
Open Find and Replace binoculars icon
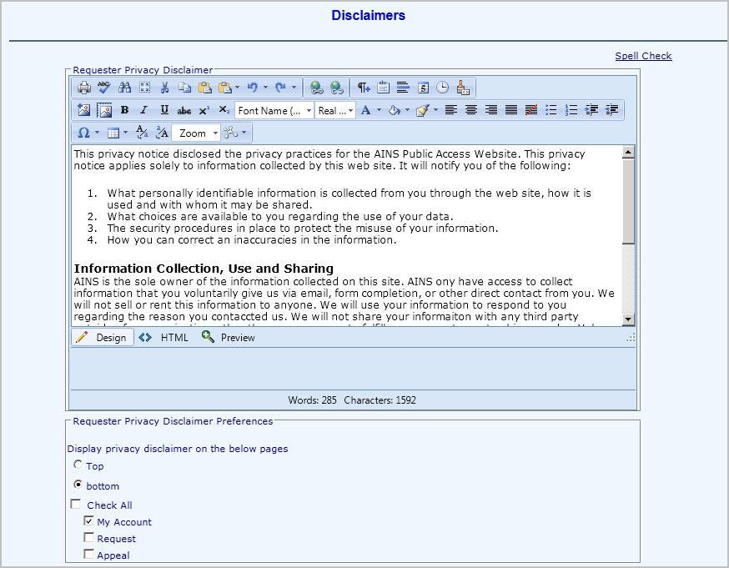pyautogui.click(x=124, y=88)
